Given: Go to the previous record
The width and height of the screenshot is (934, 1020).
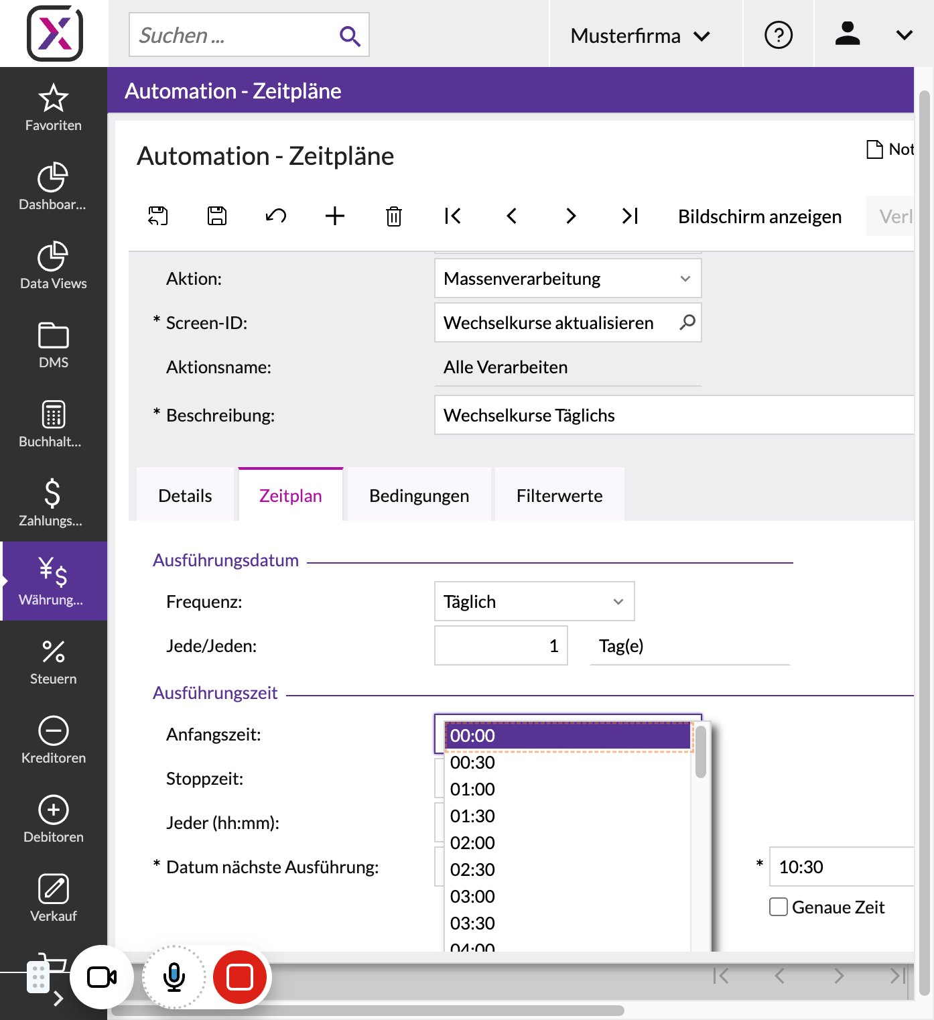Looking at the screenshot, I should pos(512,216).
